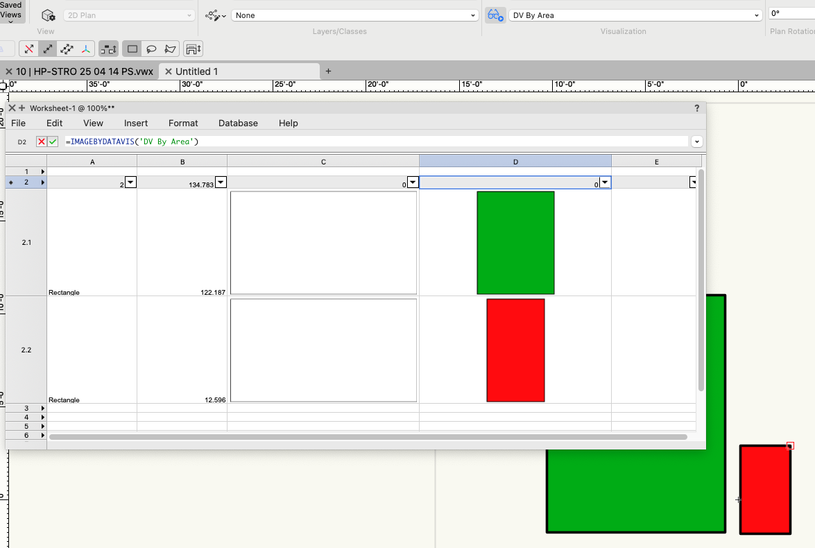
Task: Open the layer/class options icon
Action: pos(215,15)
